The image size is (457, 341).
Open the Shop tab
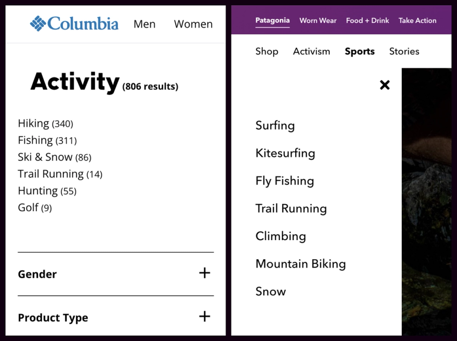267,51
